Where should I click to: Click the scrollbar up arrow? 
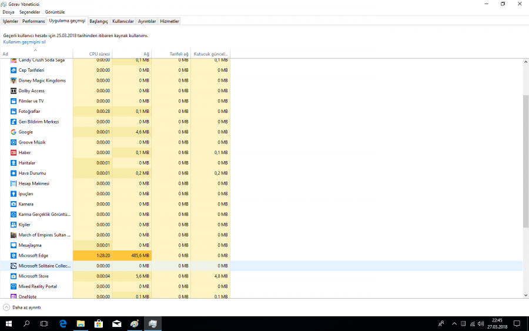point(525,62)
